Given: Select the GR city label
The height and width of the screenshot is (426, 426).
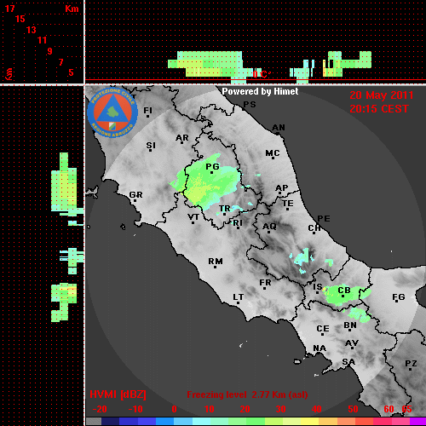Looking at the screenshot, I should 135,195.
